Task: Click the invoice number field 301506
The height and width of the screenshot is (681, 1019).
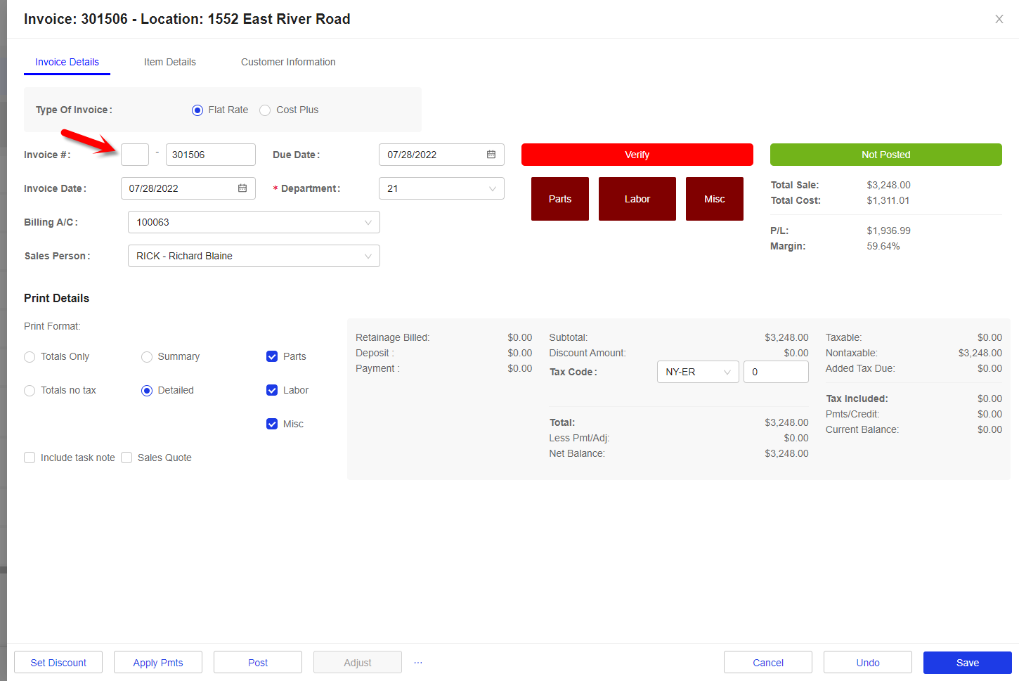Action: [x=211, y=155]
